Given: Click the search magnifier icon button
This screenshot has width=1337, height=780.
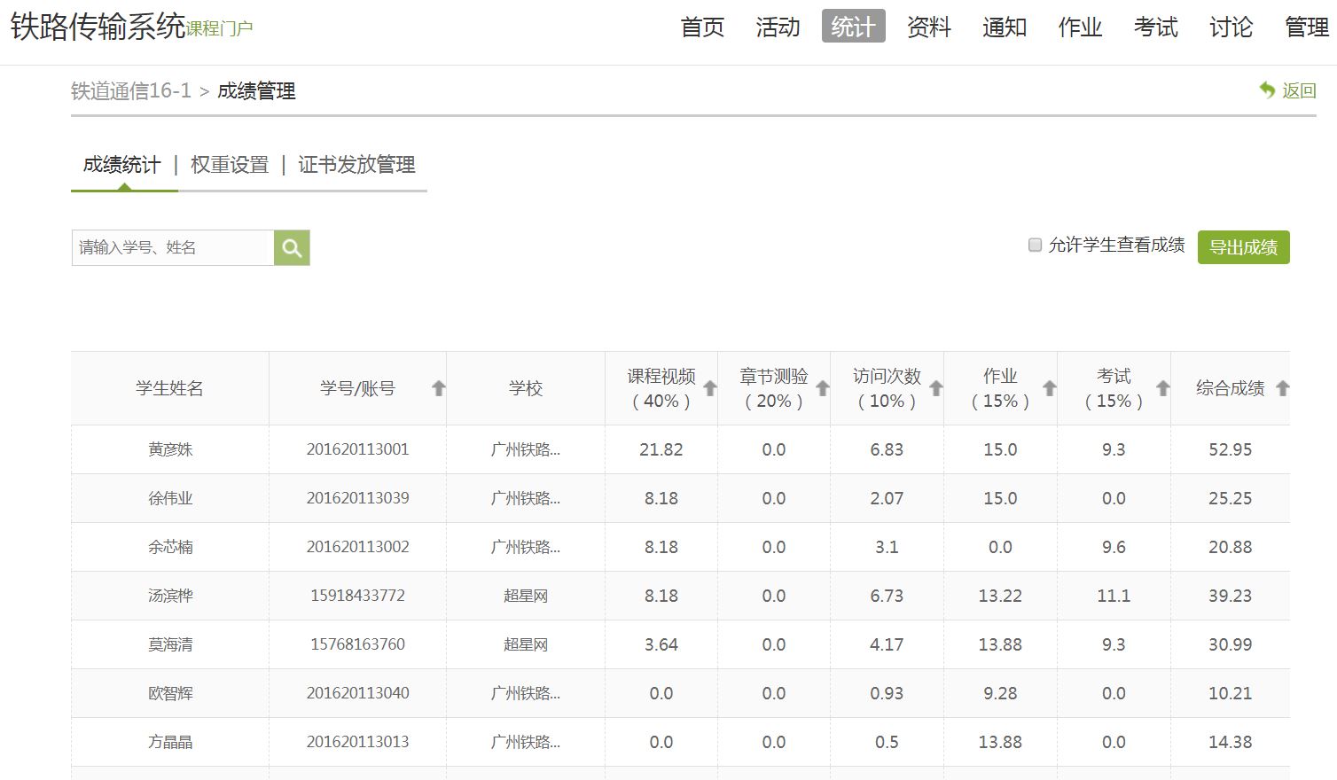Looking at the screenshot, I should tap(292, 248).
